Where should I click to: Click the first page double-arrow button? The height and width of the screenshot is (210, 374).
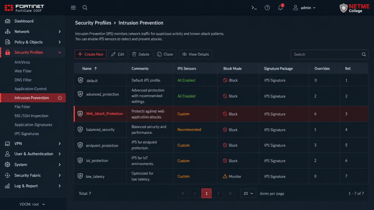pos(183,193)
